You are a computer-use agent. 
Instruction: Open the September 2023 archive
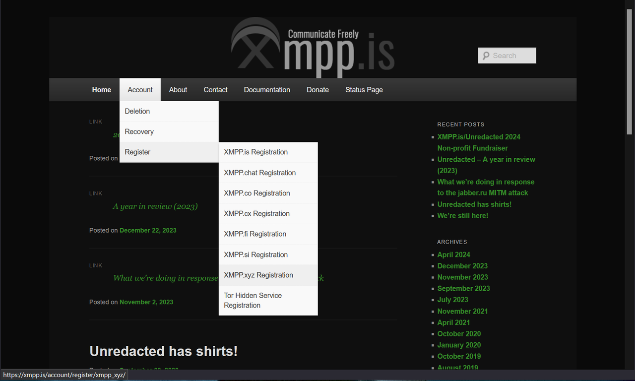click(x=463, y=288)
